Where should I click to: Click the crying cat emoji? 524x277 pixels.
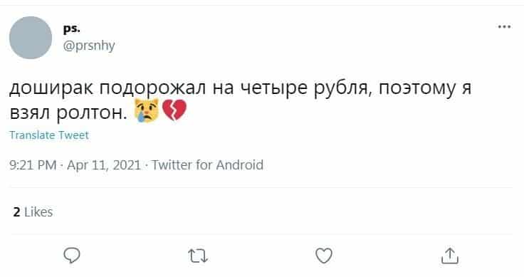(147, 110)
